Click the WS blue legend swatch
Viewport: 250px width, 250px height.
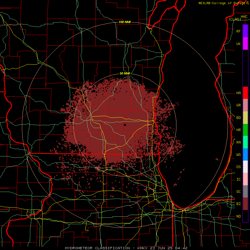[x=245, y=154]
